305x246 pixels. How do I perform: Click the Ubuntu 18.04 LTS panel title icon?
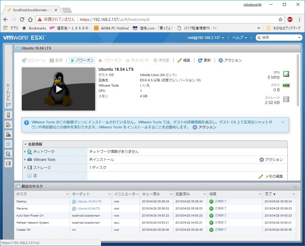[x=18, y=48]
